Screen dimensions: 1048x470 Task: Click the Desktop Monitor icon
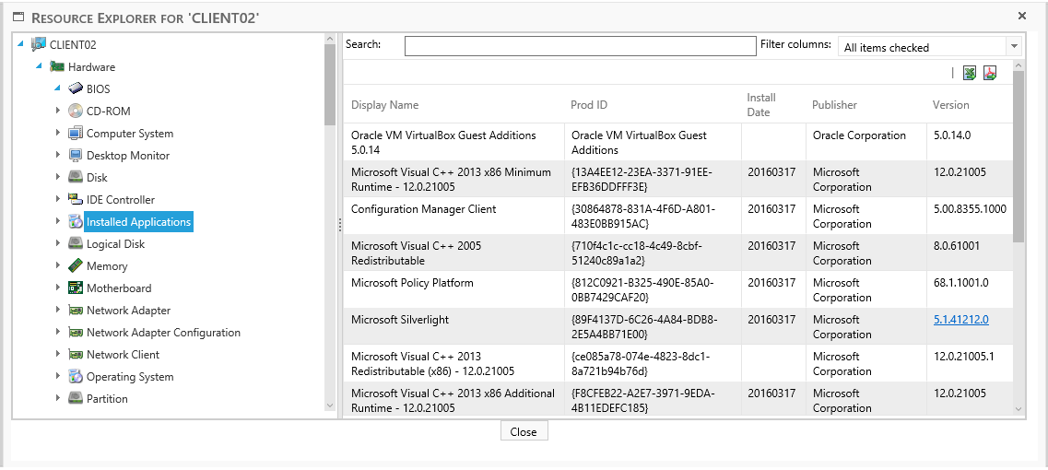click(76, 156)
